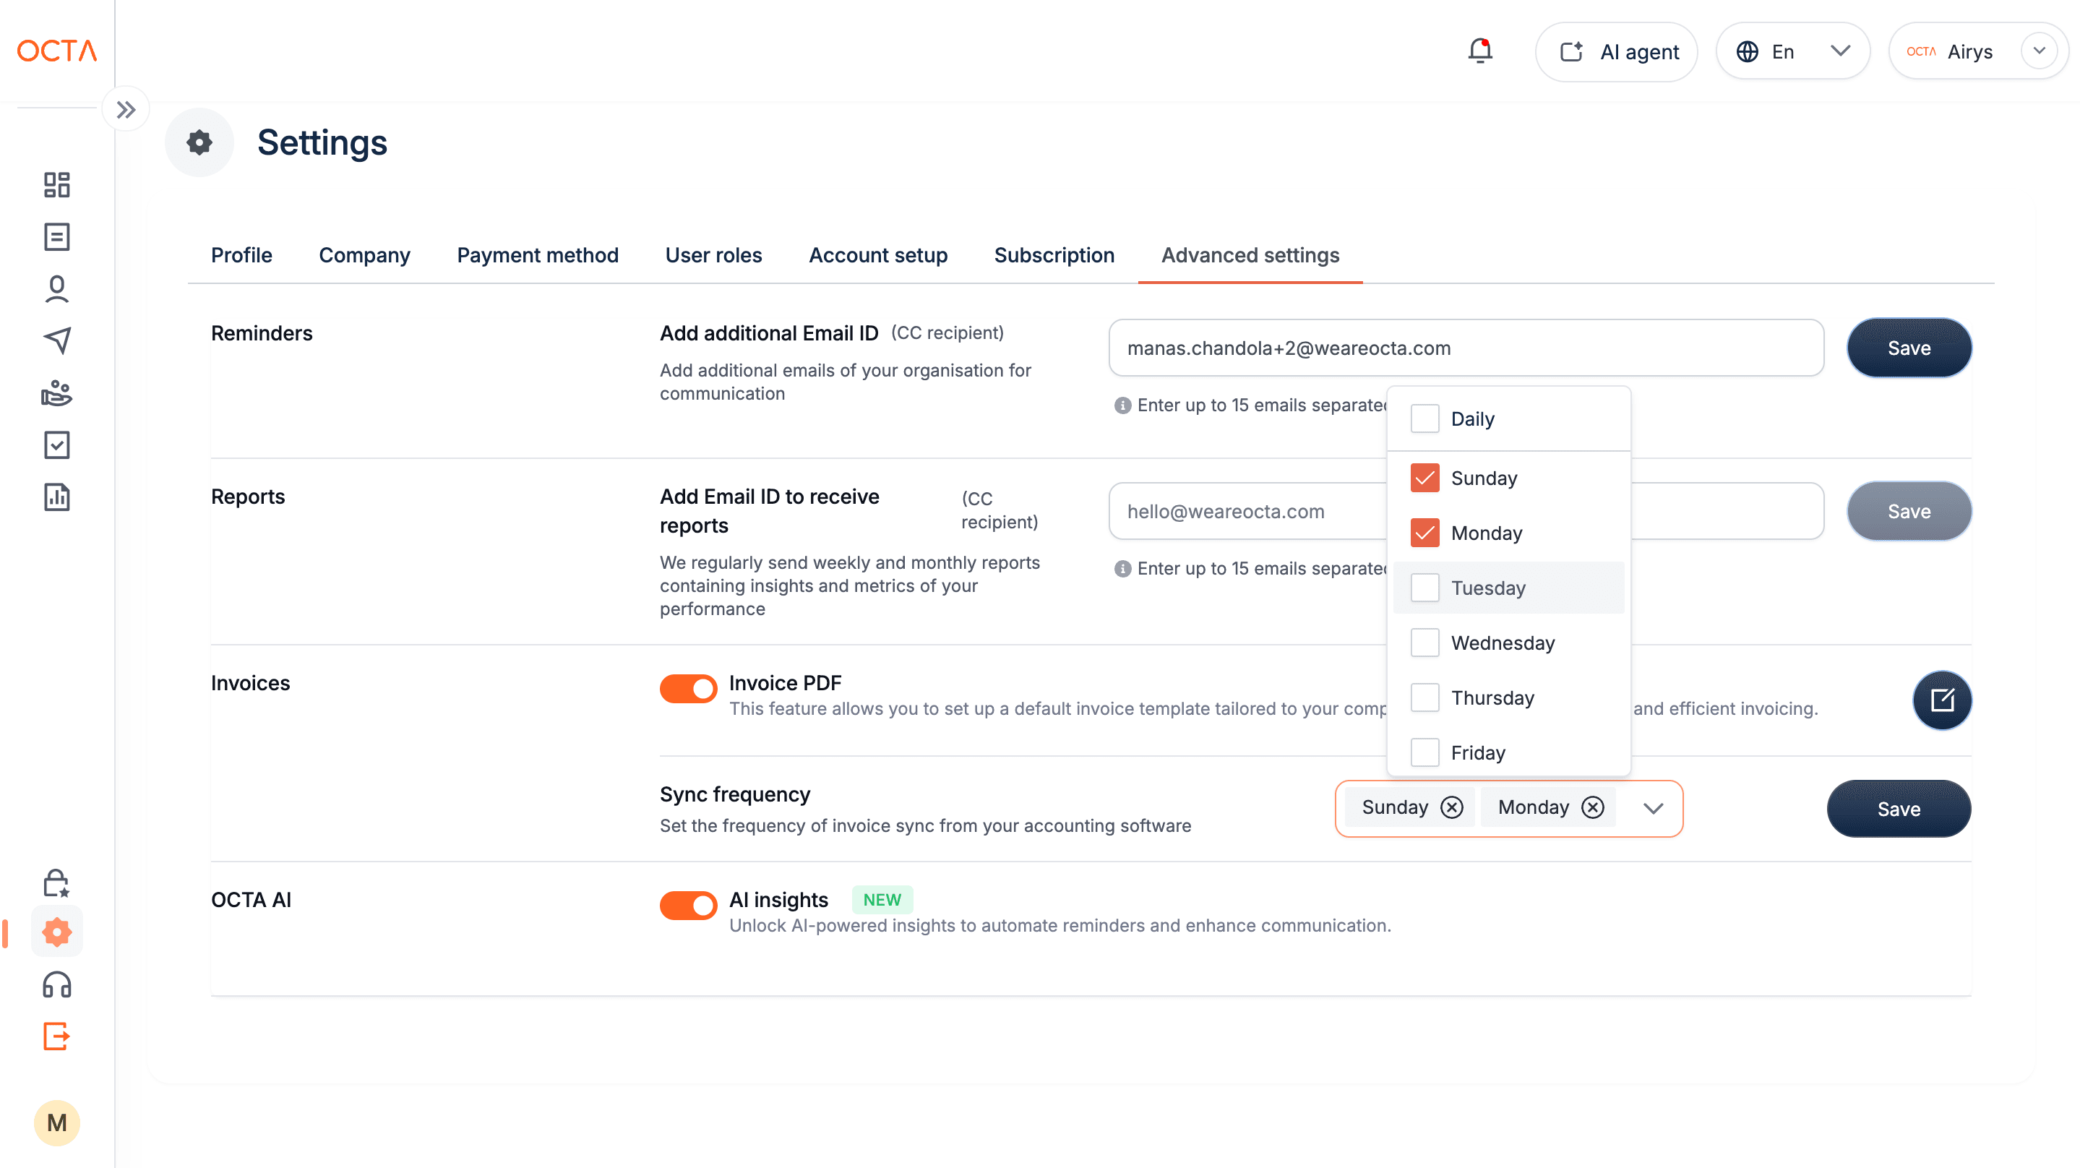Screen dimensions: 2080x1168
Task: Toggle off AI insights switch
Action: [x=688, y=905]
